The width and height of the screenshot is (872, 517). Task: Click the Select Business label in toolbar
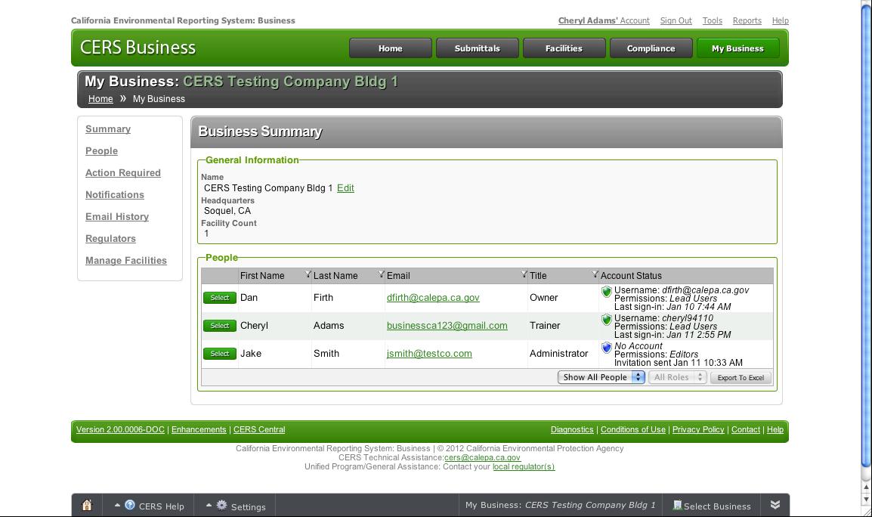tap(717, 506)
